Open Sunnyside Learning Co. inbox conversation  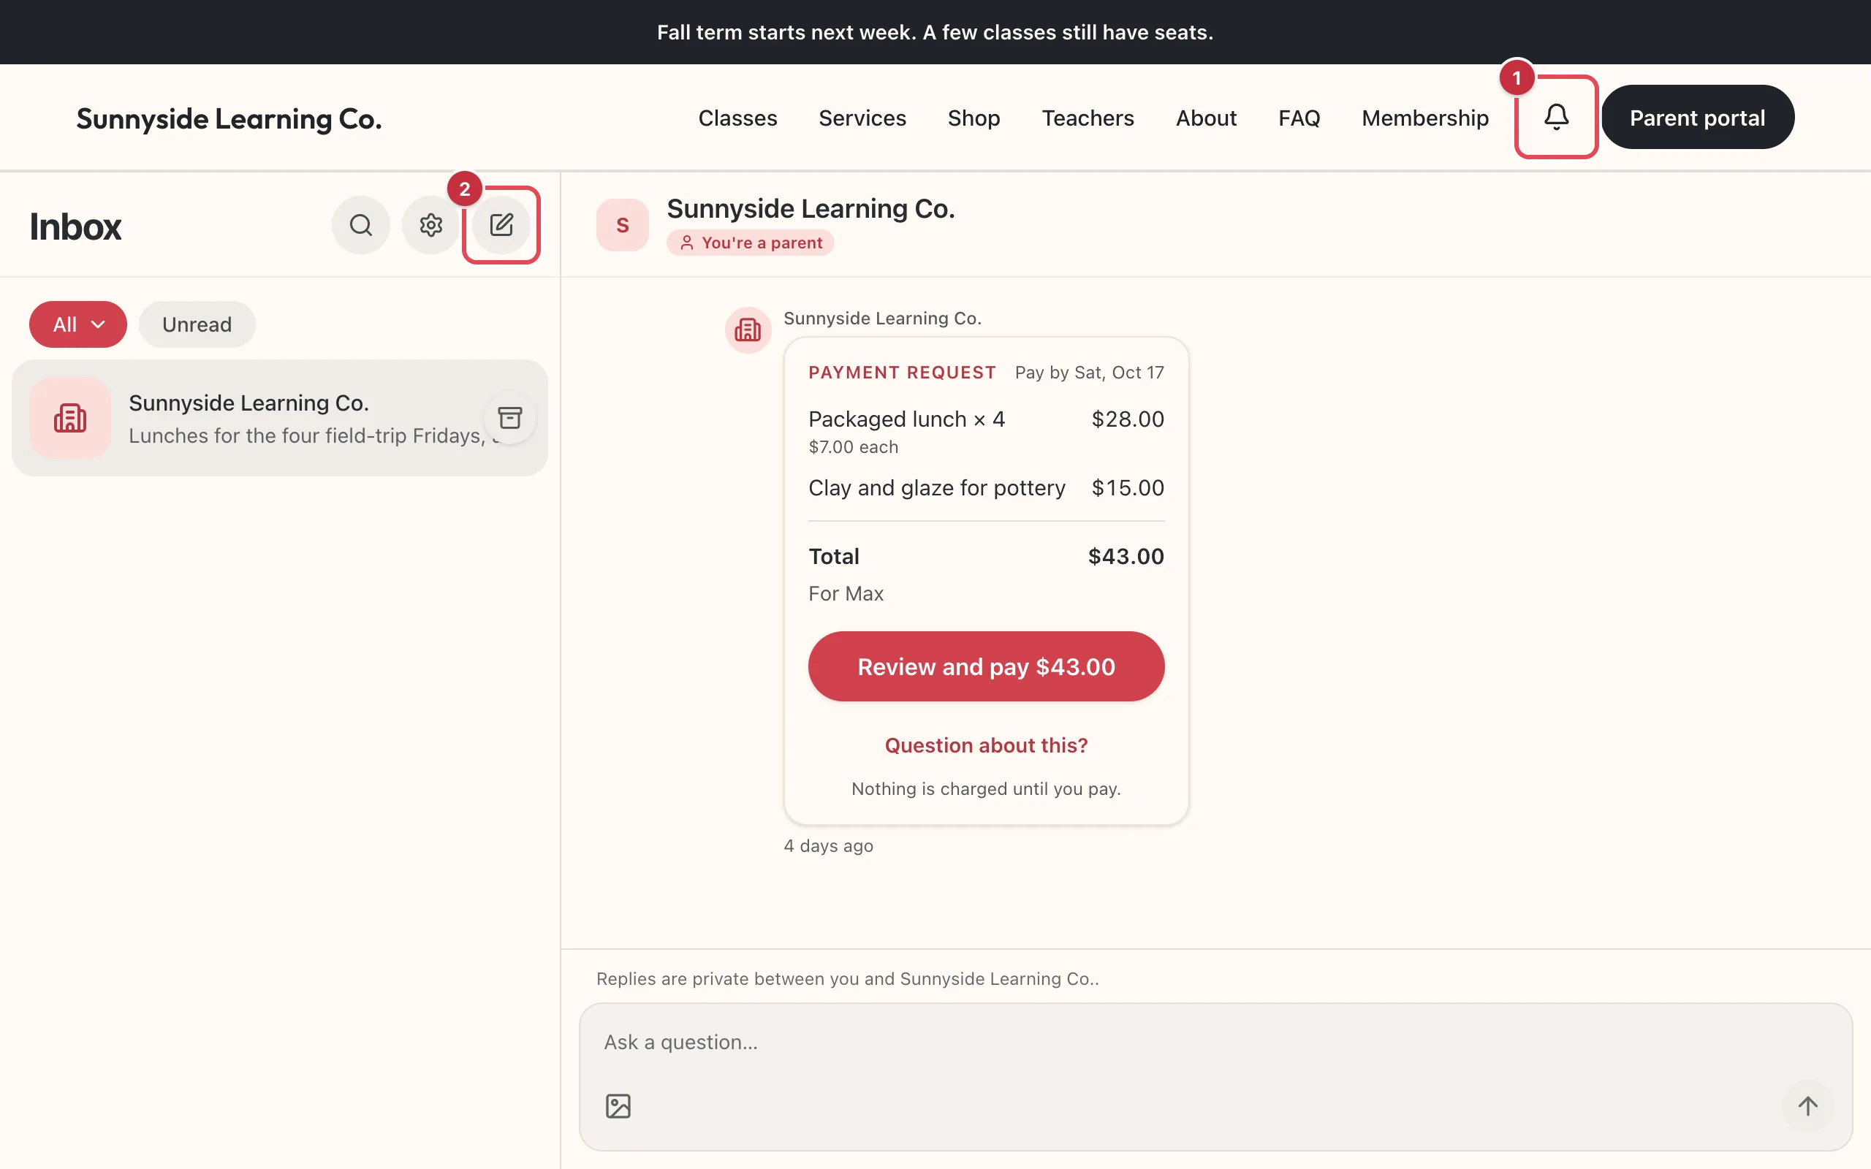point(280,417)
